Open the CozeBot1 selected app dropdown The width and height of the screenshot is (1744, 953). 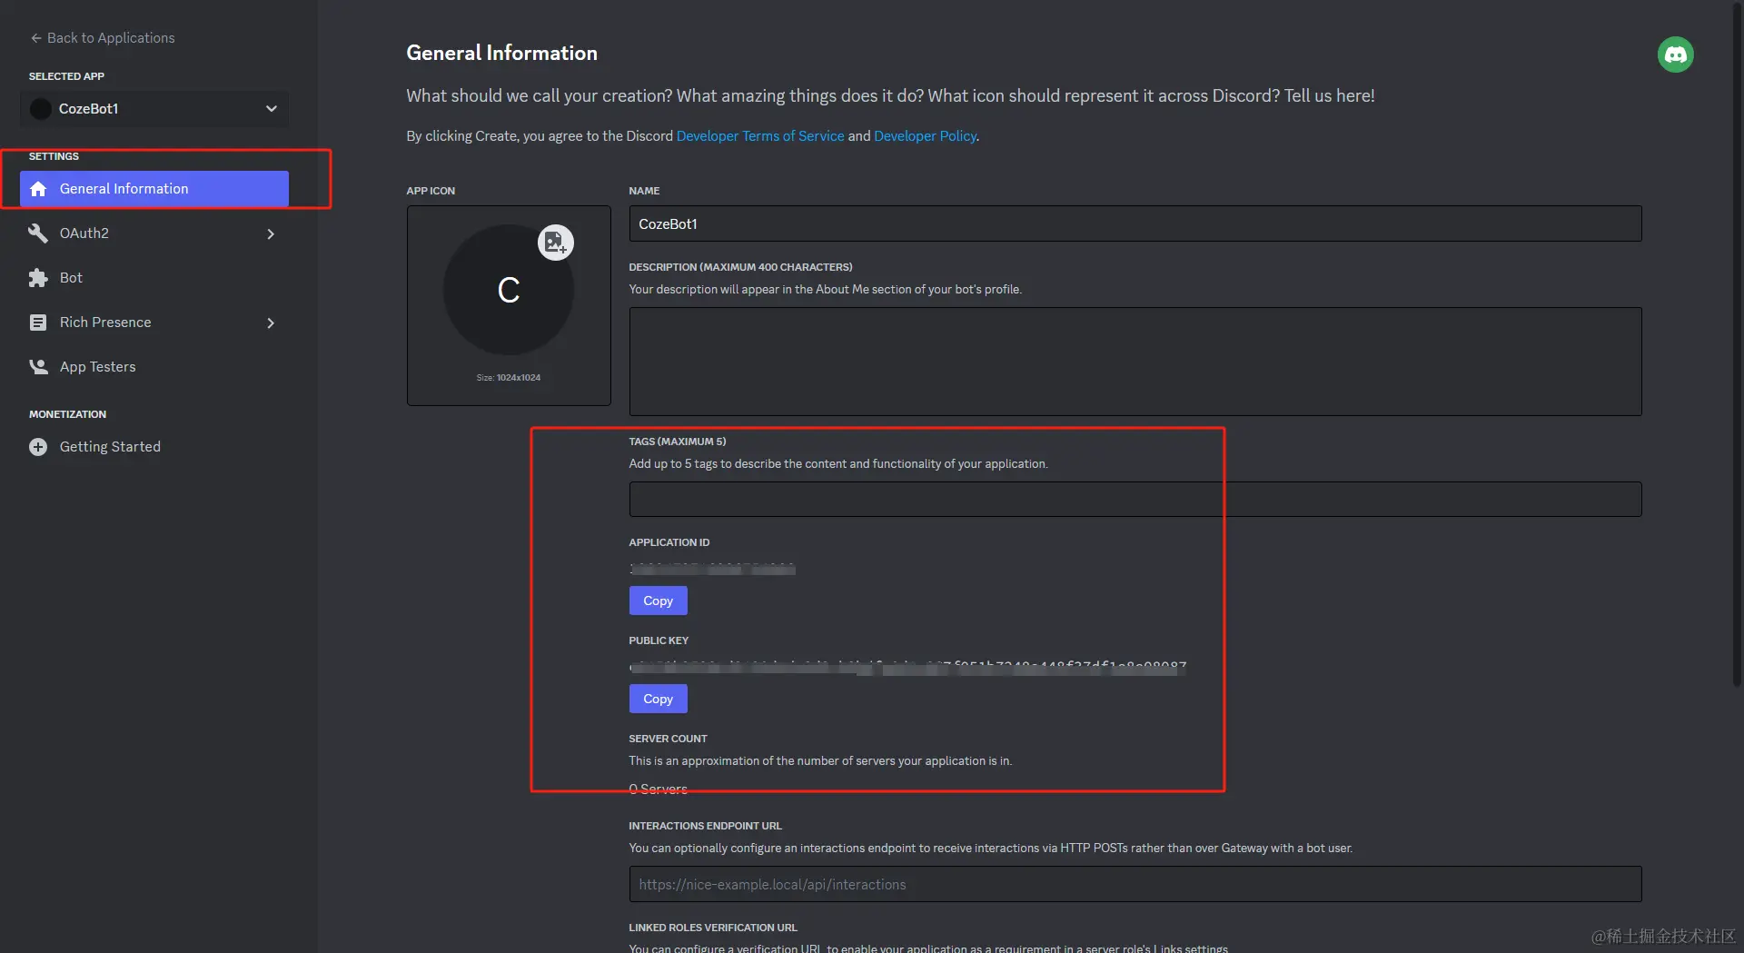coord(154,109)
